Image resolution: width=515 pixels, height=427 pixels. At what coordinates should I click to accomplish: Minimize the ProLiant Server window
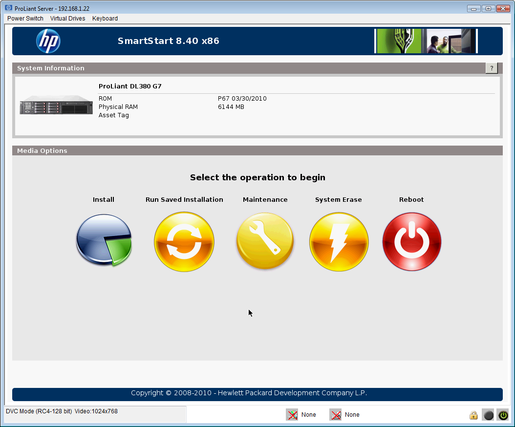tap(473, 8)
